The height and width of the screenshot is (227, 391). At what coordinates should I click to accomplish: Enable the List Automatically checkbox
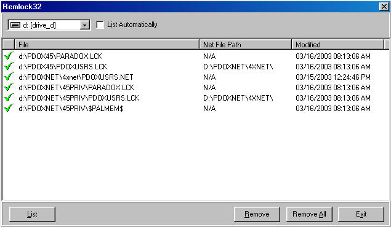(x=100, y=25)
